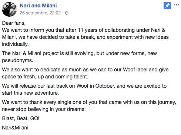This screenshot has width=181, height=135.
Task: Click the line mentioning 11 years of collaborating
Action: tap(84, 30)
